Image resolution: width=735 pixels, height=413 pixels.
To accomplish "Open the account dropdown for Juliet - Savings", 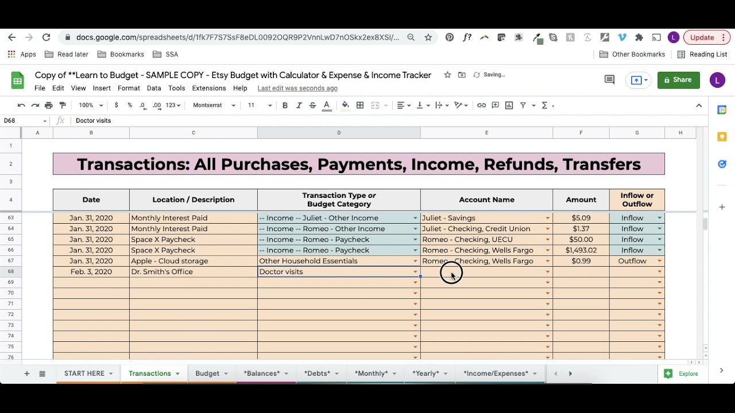I will point(548,218).
